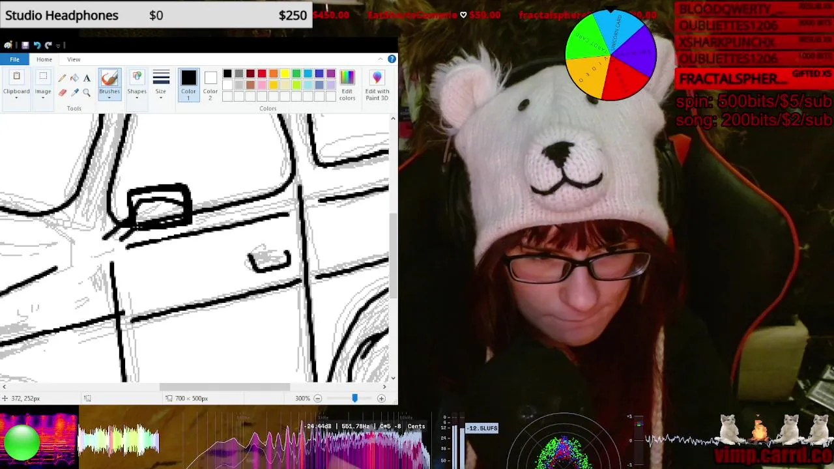Select the Text tool
This screenshot has width=834, height=469.
pyautogui.click(x=86, y=78)
